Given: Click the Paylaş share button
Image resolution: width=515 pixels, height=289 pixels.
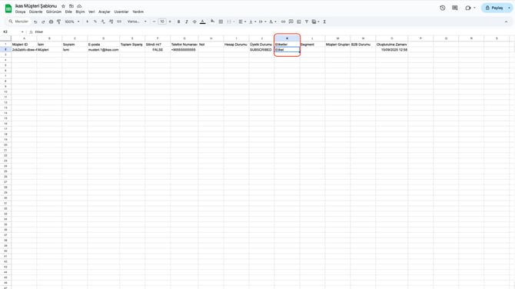Looking at the screenshot, I should tap(497, 8).
